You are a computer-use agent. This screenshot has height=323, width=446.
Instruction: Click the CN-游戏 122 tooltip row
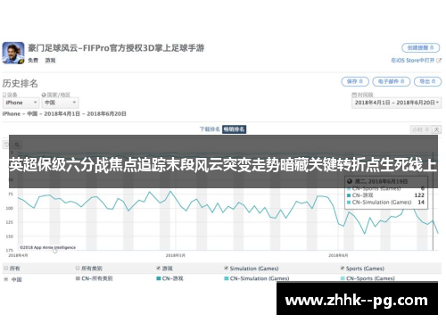[x=385, y=195]
